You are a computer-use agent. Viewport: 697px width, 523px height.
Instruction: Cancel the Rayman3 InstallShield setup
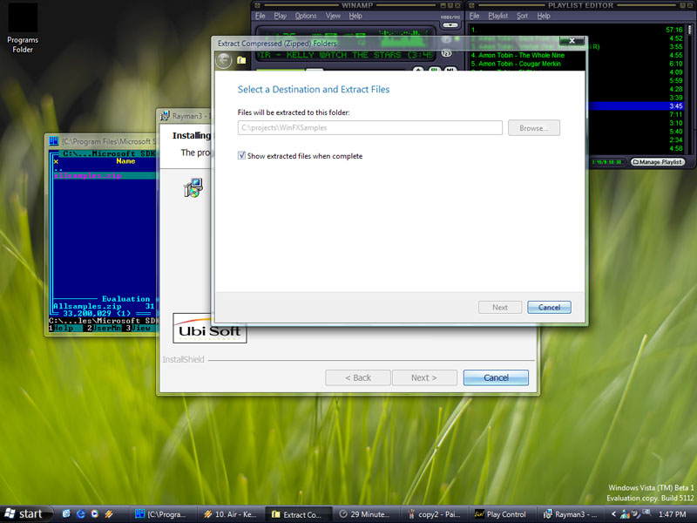(496, 377)
